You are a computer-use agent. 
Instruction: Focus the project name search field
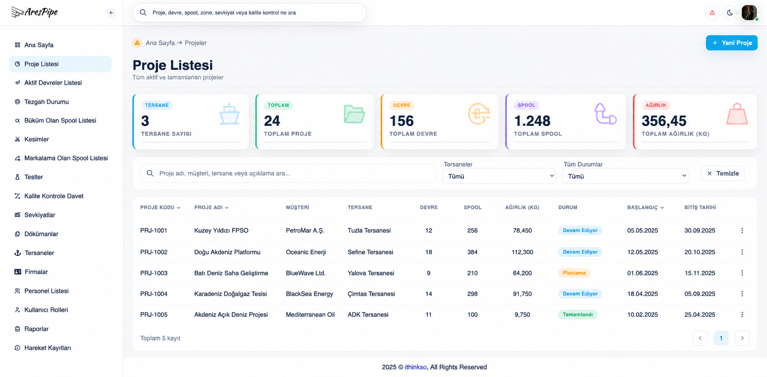(288, 173)
